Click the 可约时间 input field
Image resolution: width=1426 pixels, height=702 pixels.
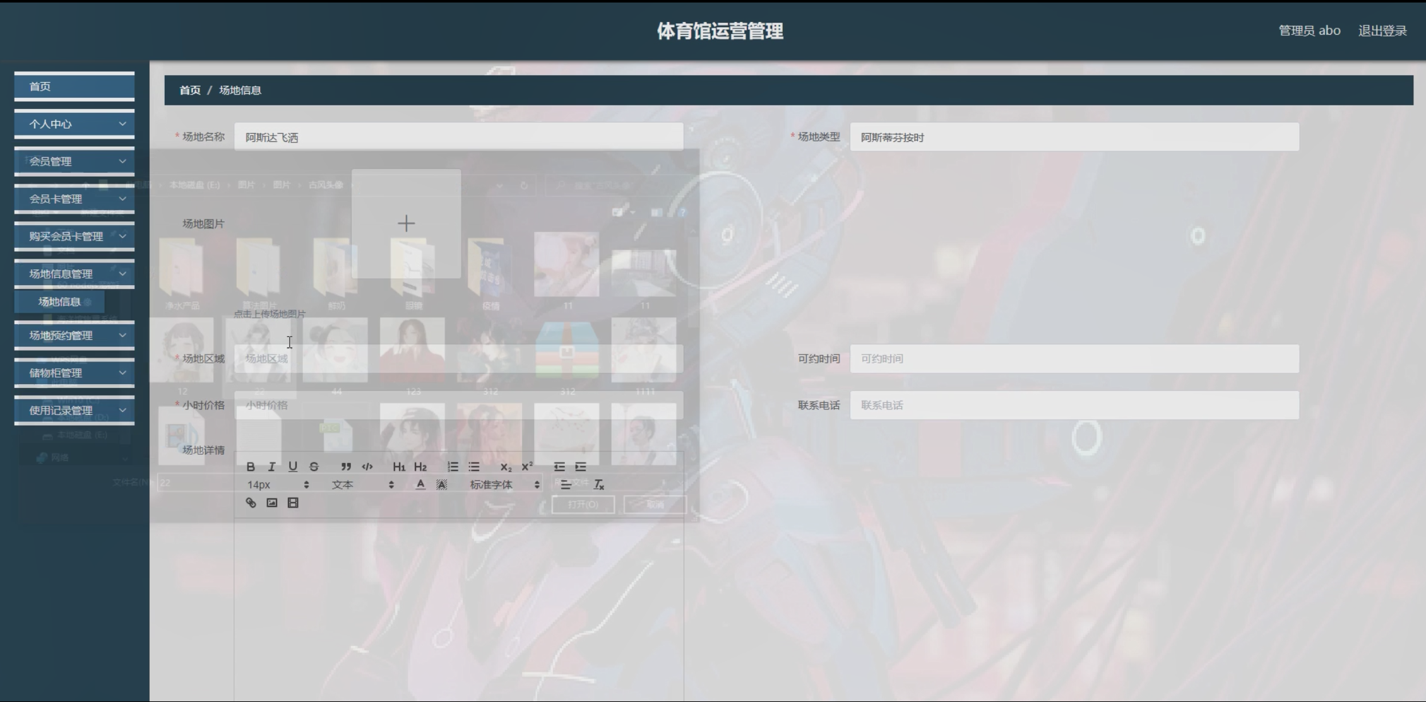point(1074,359)
